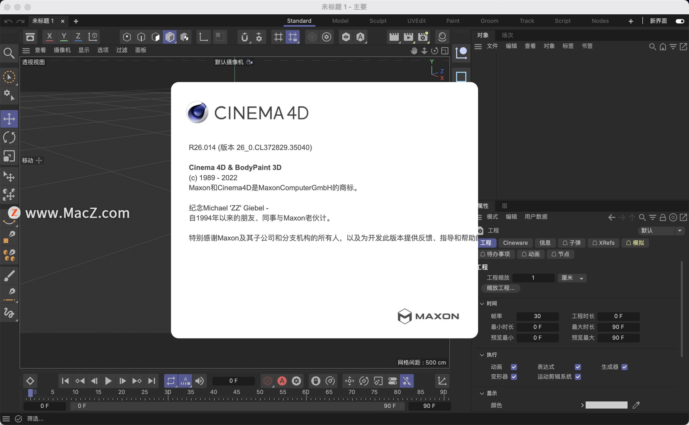Click render to picture viewer icon
689x425 pixels.
point(408,37)
